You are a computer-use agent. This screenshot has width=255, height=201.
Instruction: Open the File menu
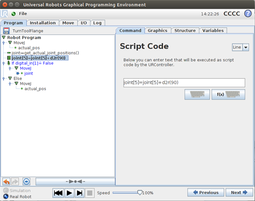pos(23,14)
